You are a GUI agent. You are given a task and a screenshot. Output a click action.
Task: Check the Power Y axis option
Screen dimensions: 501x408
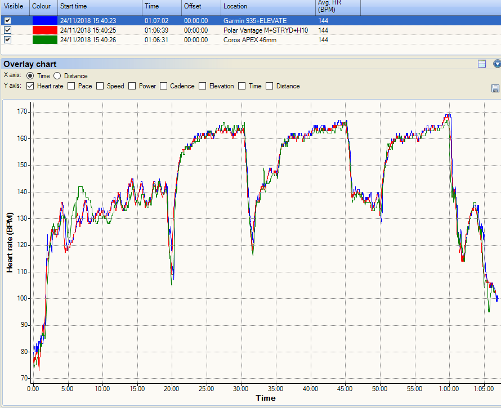coord(132,86)
